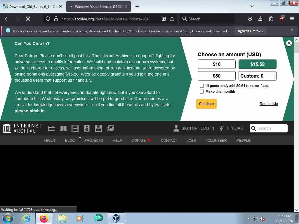Open Internet Archive Software floppy icon
The height and width of the screenshot is (224, 299).
coord(98,128)
